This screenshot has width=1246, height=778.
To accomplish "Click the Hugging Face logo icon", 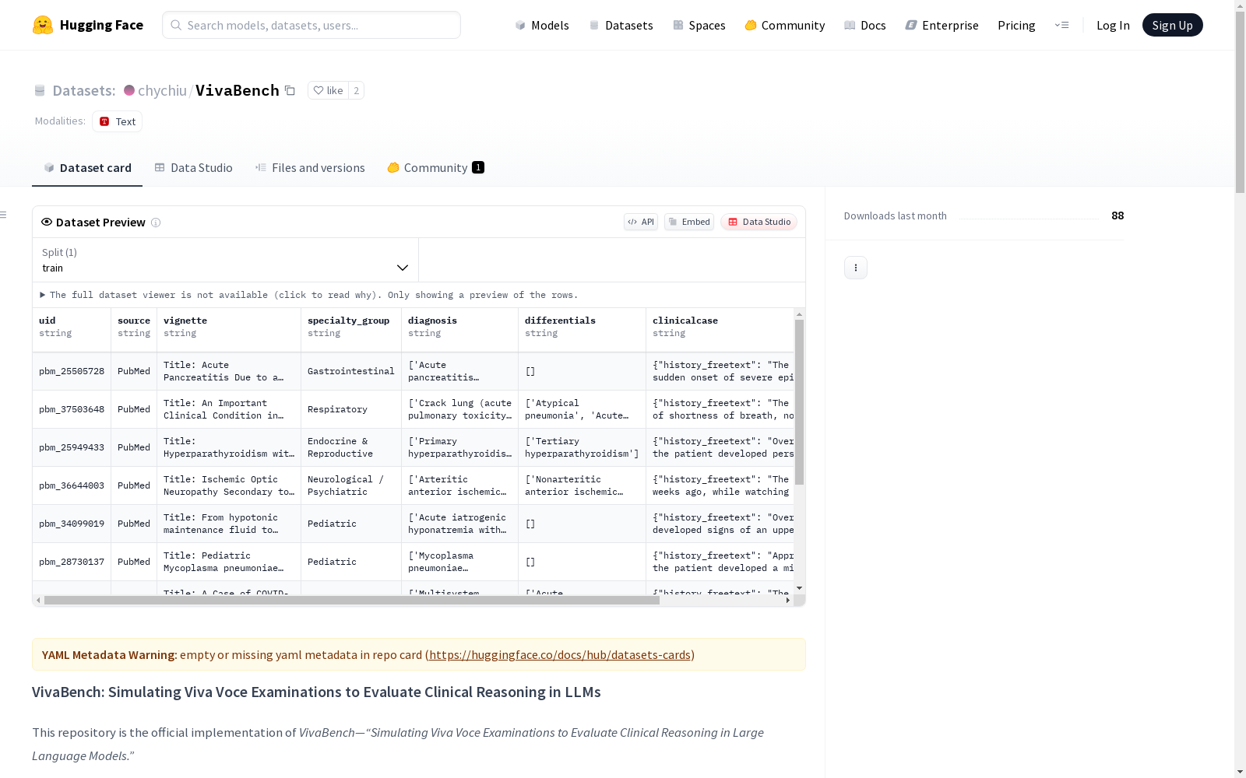I will click(x=43, y=25).
